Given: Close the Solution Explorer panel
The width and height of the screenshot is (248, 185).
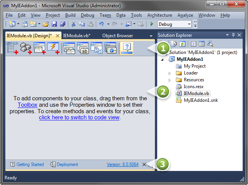Looking at the screenshot, I should point(239,35).
